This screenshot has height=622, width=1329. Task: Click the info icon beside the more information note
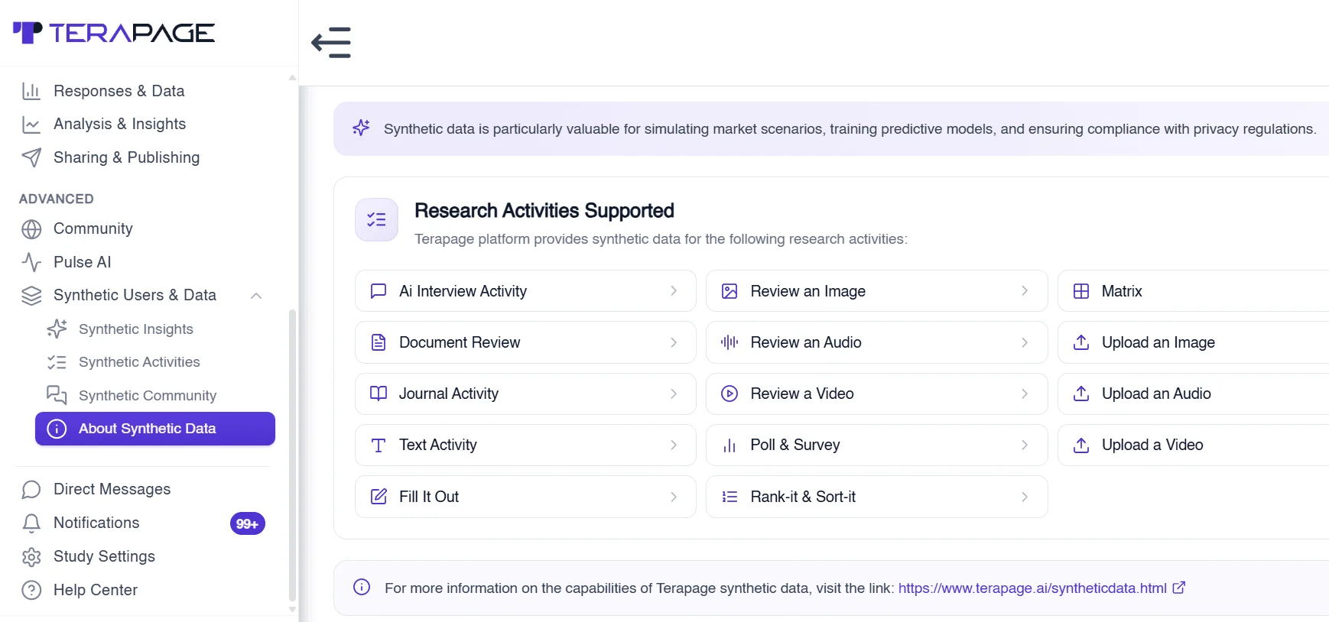(x=362, y=587)
